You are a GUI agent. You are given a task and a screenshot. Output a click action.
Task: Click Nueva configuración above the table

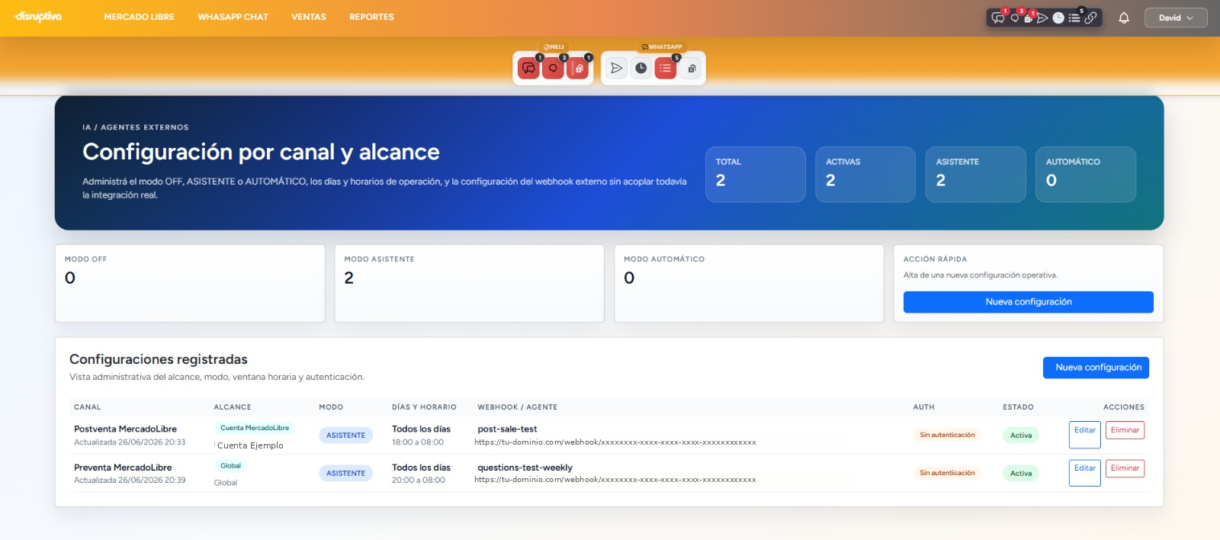click(x=1096, y=368)
